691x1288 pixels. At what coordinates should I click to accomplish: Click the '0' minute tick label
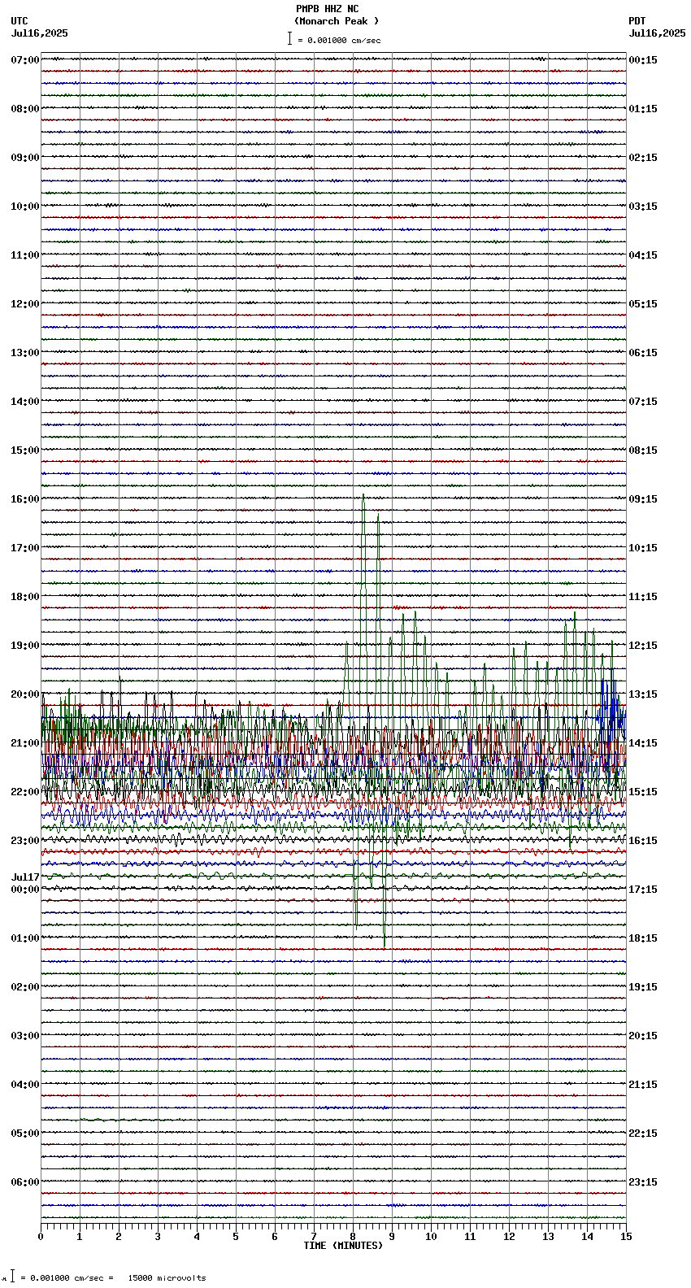click(x=41, y=1237)
